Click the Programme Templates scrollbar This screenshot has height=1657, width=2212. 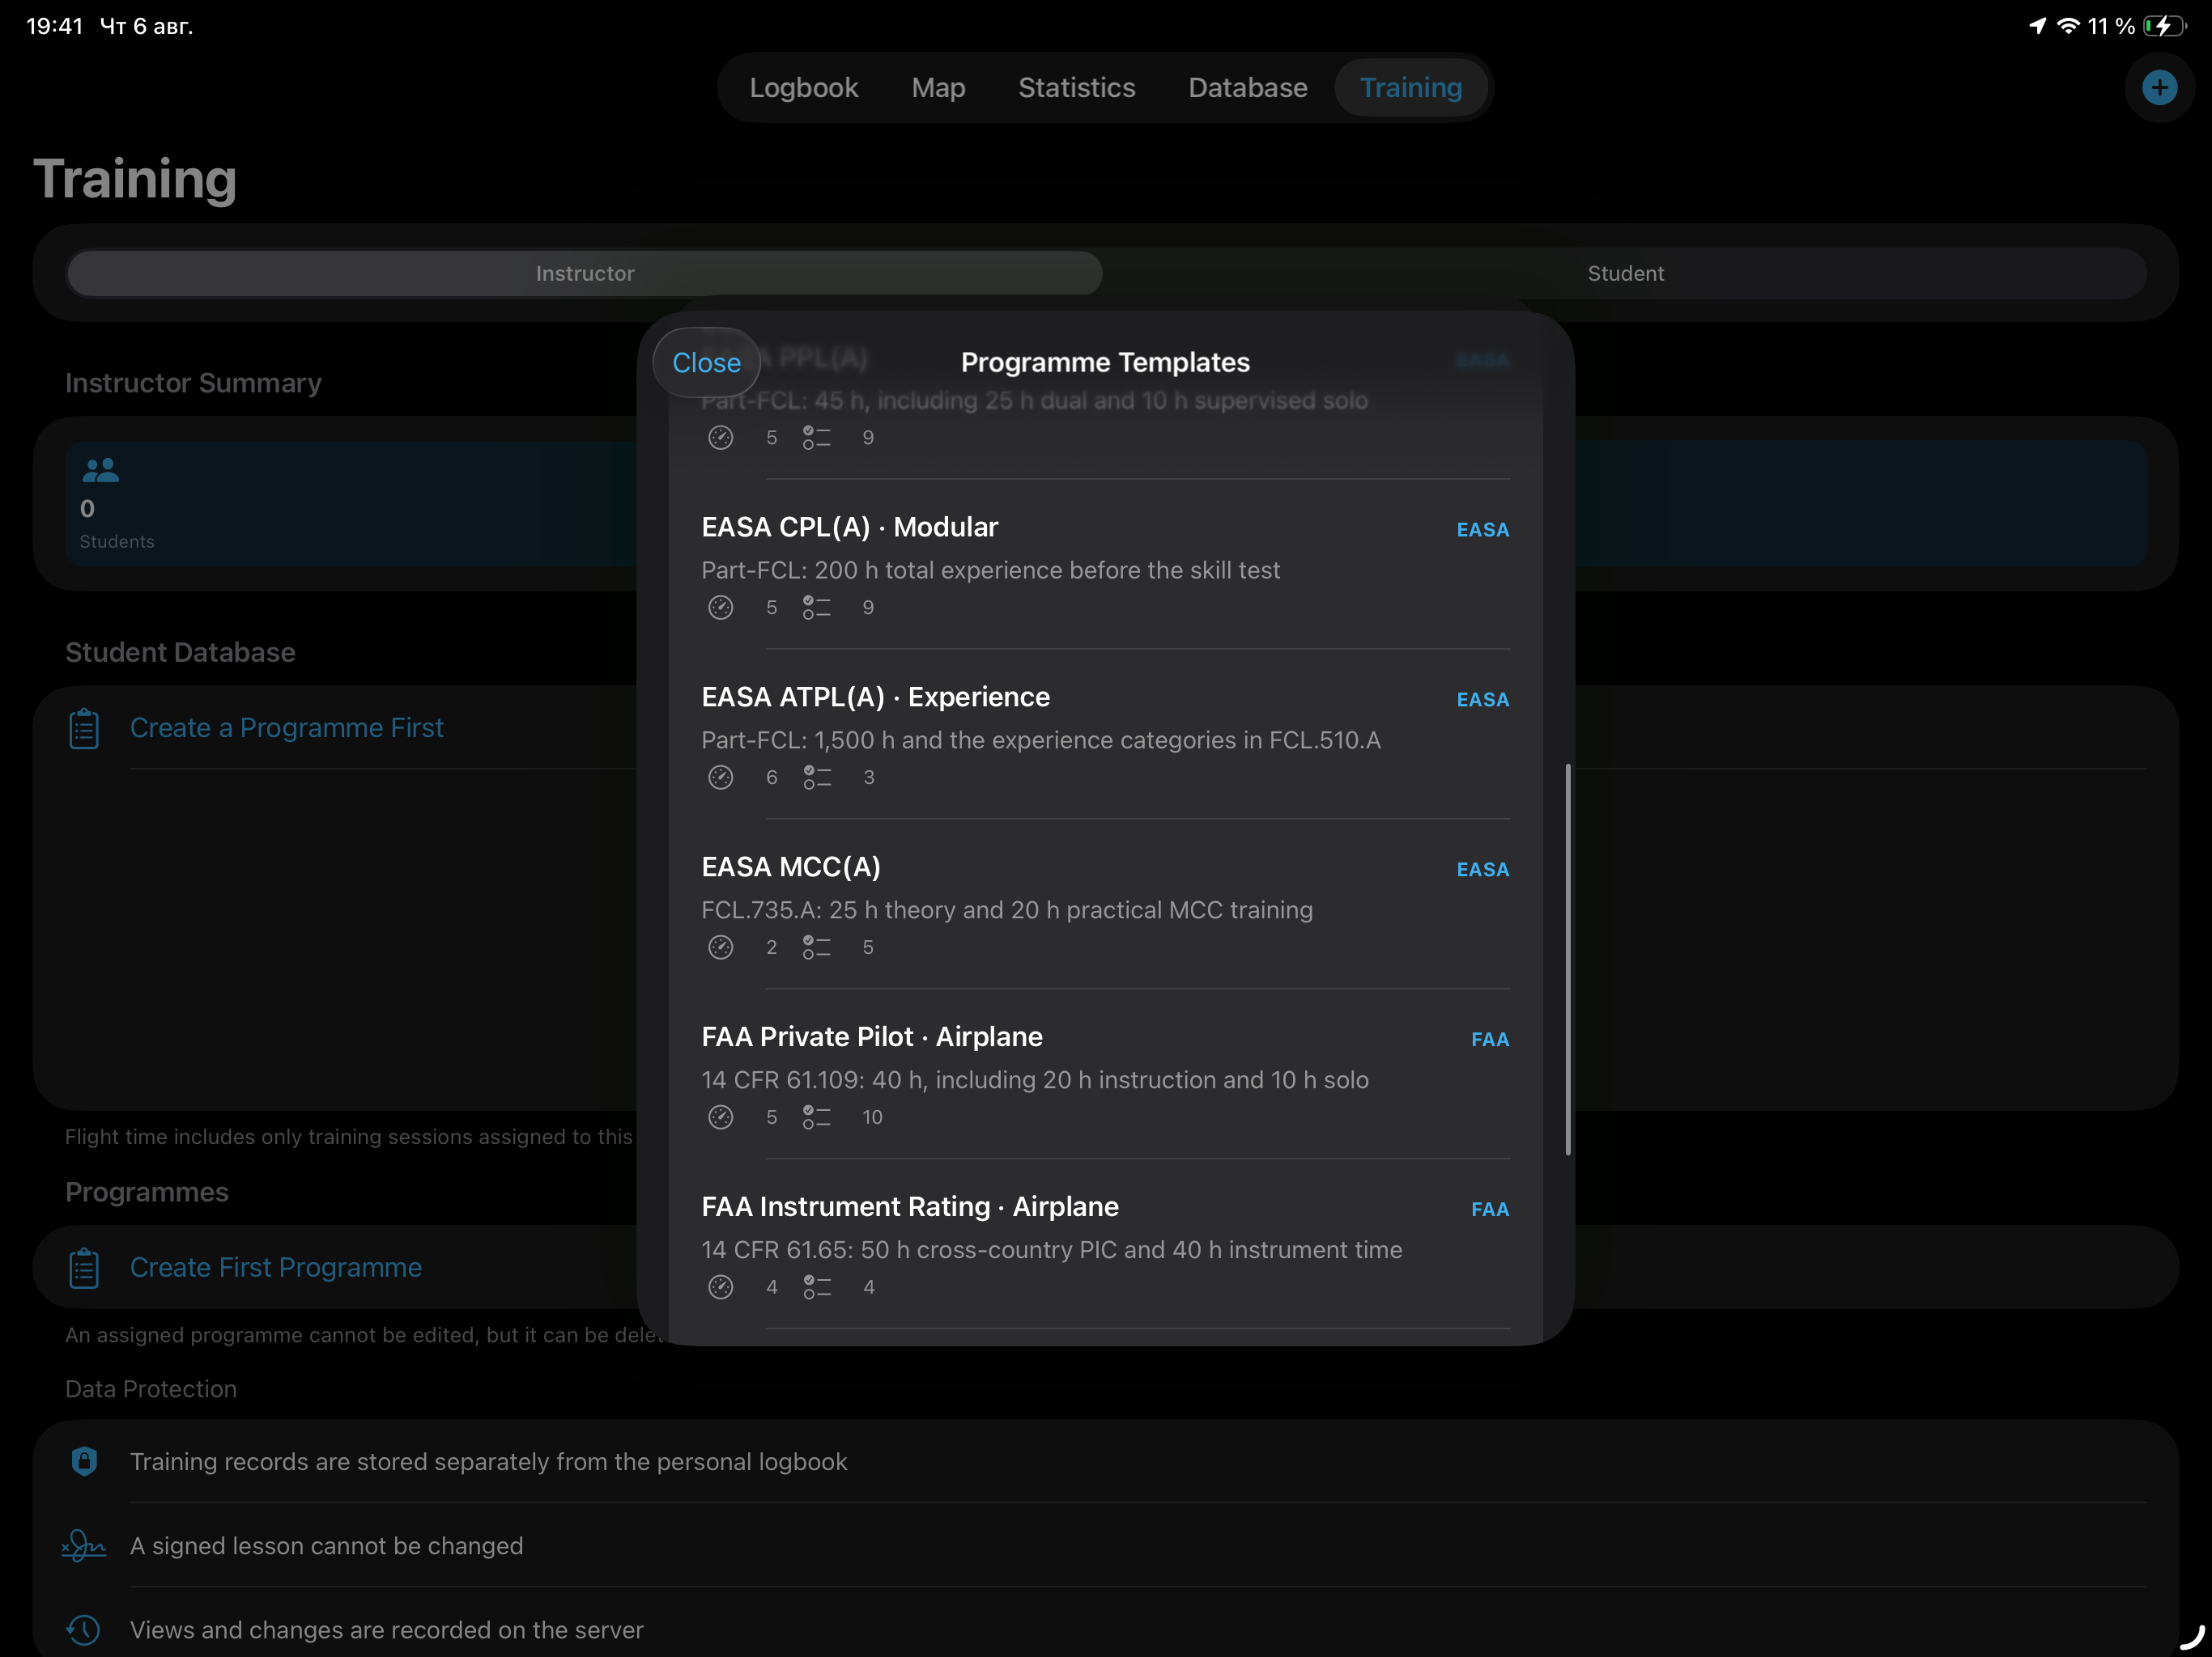tap(1567, 960)
